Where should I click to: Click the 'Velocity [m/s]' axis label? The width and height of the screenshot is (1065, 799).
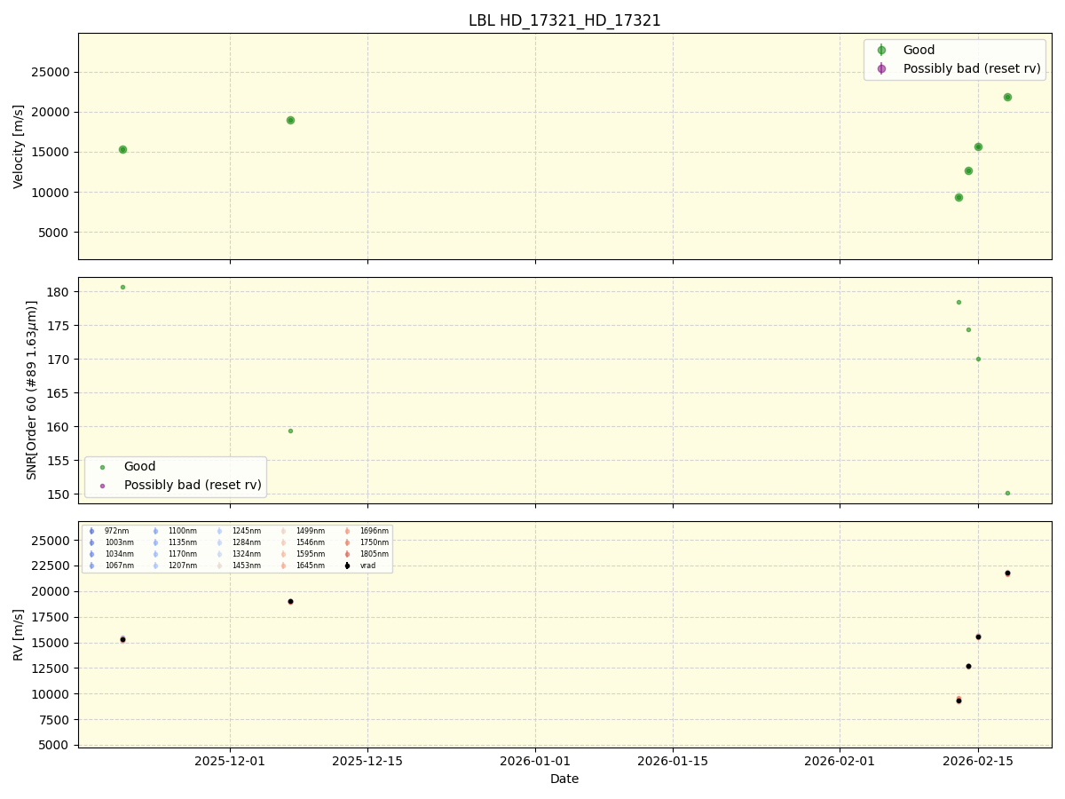[x=19, y=146]
